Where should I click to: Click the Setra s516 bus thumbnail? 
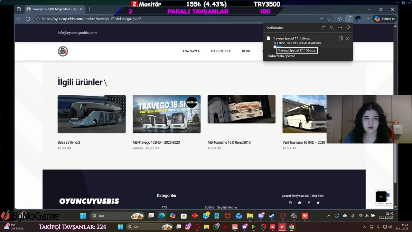(x=92, y=114)
